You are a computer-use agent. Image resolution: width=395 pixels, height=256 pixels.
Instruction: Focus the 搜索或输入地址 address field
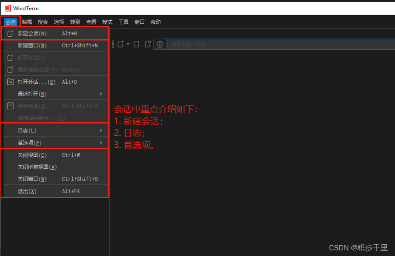281,44
